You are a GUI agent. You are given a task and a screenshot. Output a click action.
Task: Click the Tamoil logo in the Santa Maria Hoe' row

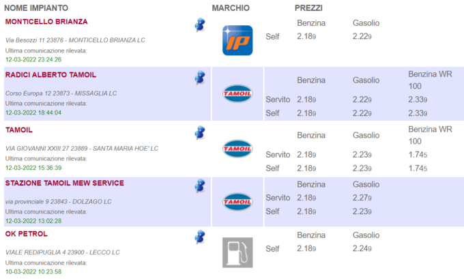click(x=237, y=148)
